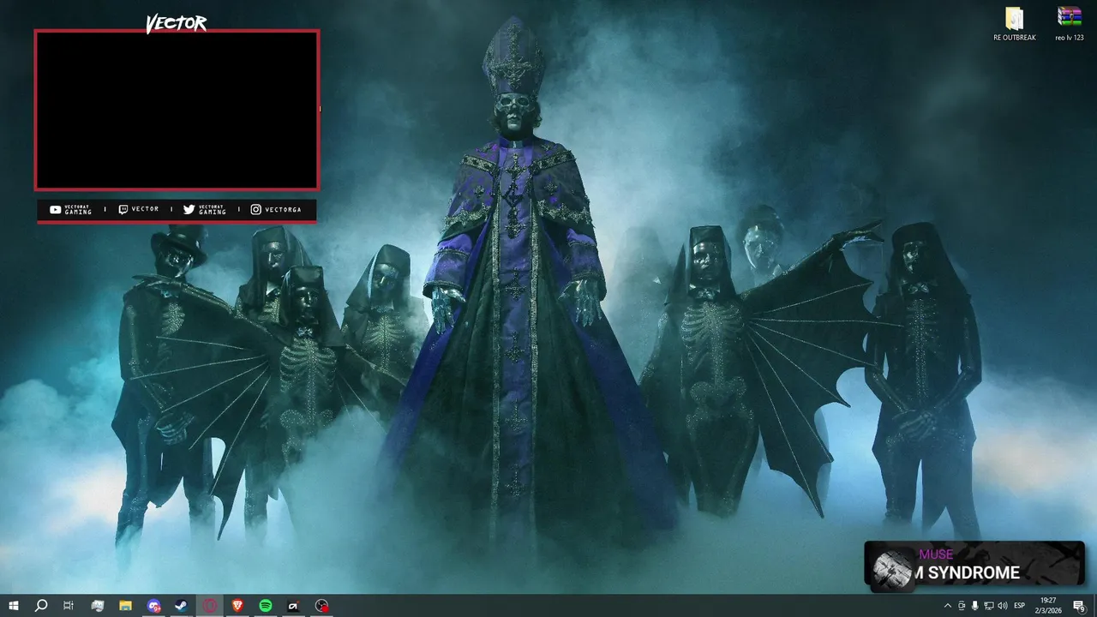Open the network tray icon
This screenshot has height=617, width=1097.
tap(988, 606)
